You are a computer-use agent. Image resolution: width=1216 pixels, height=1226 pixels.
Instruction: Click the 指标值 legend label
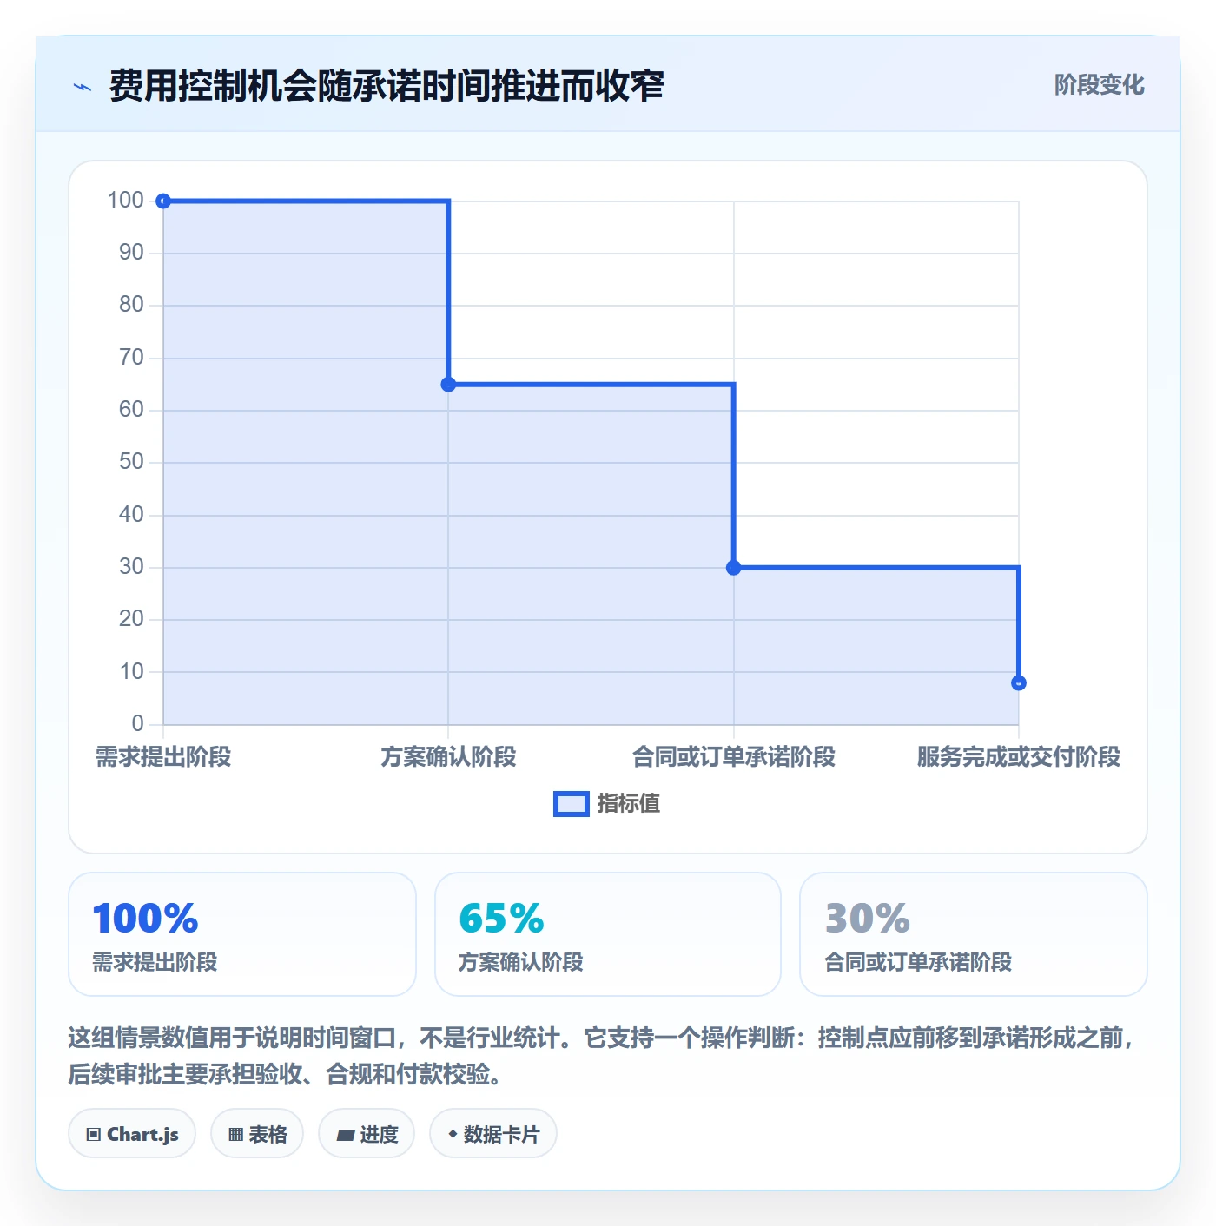pos(629,804)
